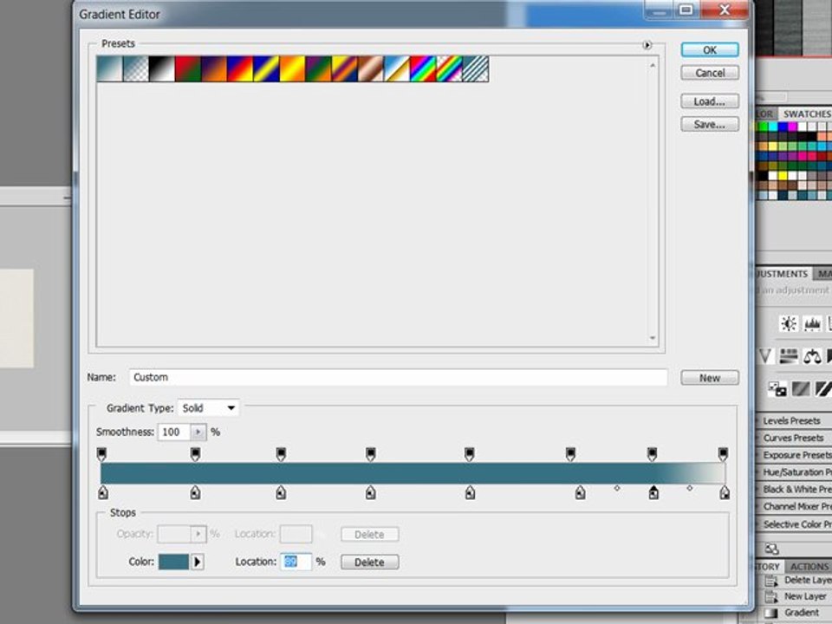Click the midpoint diamond left of selected stop
The width and height of the screenshot is (832, 624).
point(616,488)
